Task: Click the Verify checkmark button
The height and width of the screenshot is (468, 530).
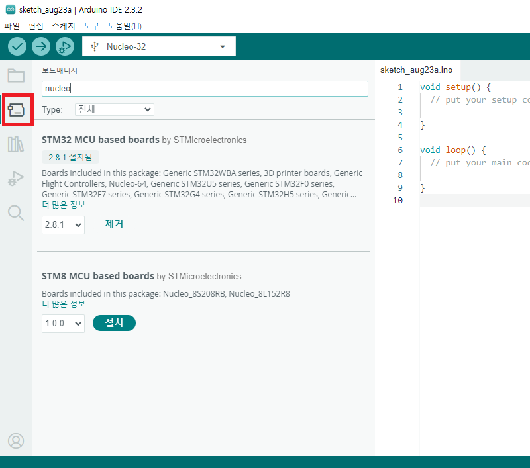Action: [x=17, y=46]
